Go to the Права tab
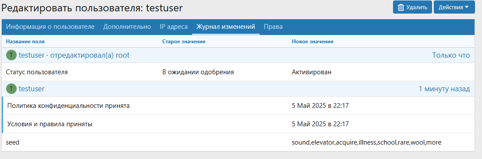 [273, 27]
